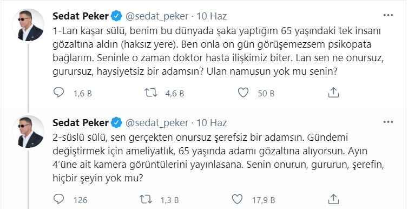Retweet the first tweet with 4,6 B retweets
Image resolution: width=408 pixels, height=209 pixels.
pyautogui.click(x=151, y=93)
